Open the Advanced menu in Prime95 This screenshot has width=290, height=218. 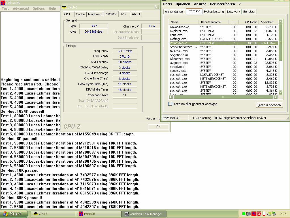click(x=21, y=9)
